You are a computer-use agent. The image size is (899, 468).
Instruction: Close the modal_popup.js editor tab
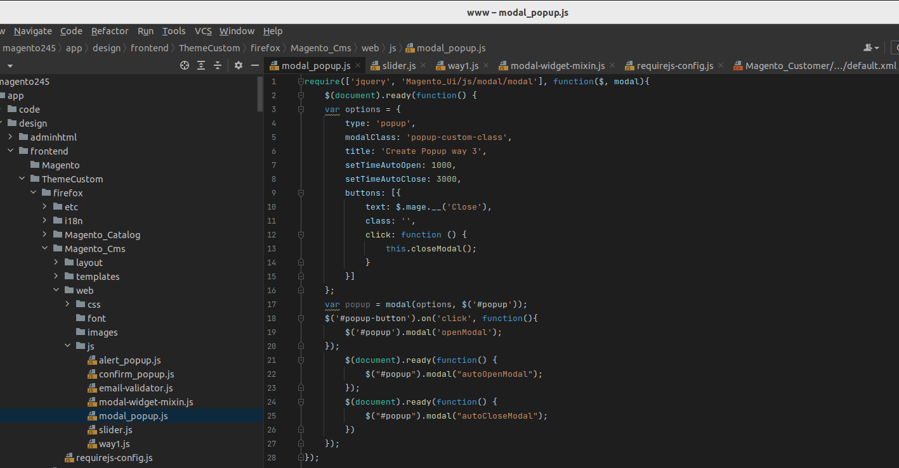[358, 66]
